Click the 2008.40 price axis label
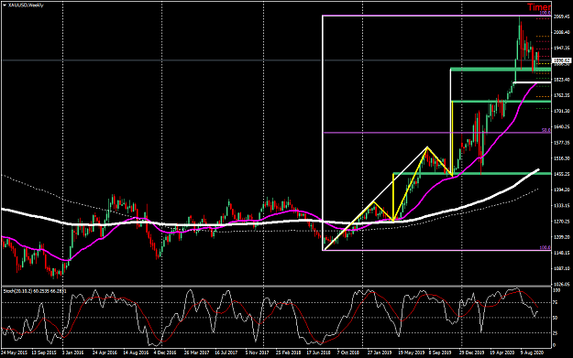 coord(562,32)
